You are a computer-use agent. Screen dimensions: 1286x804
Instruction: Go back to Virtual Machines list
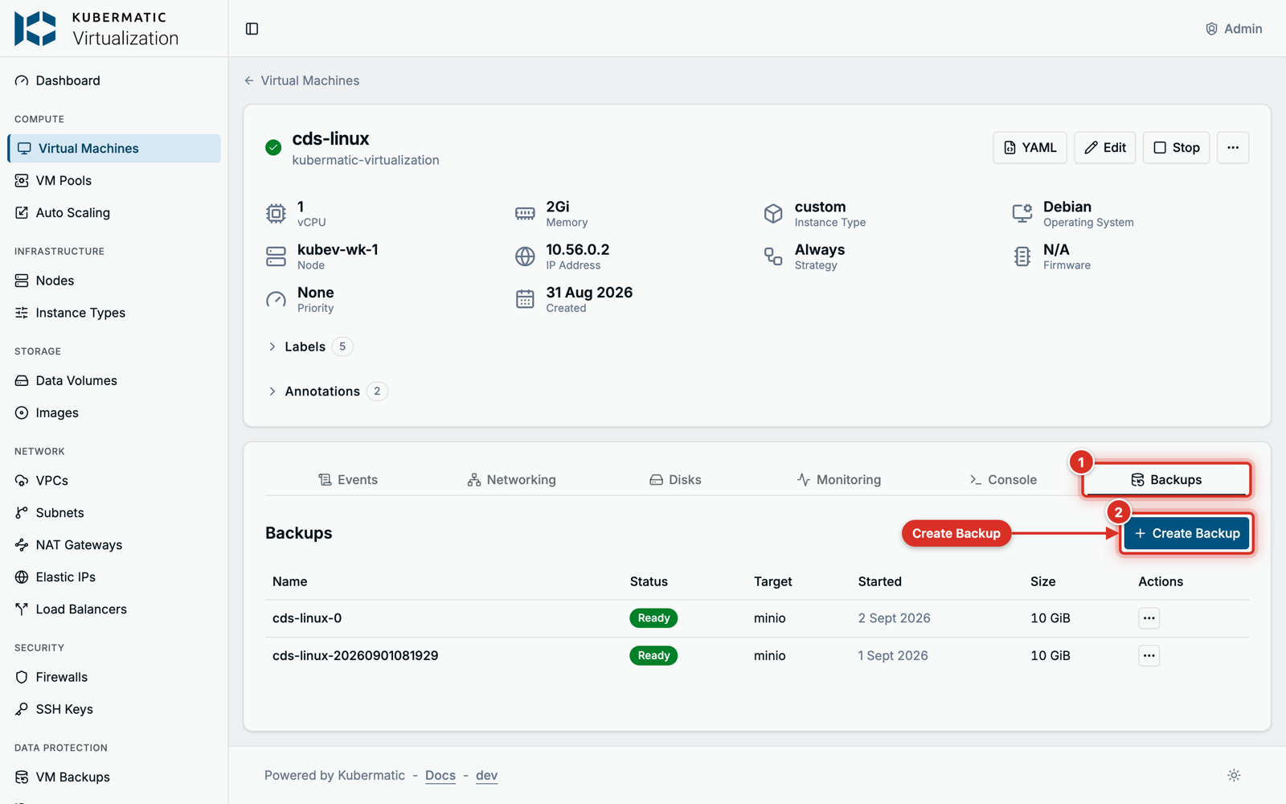coord(302,80)
